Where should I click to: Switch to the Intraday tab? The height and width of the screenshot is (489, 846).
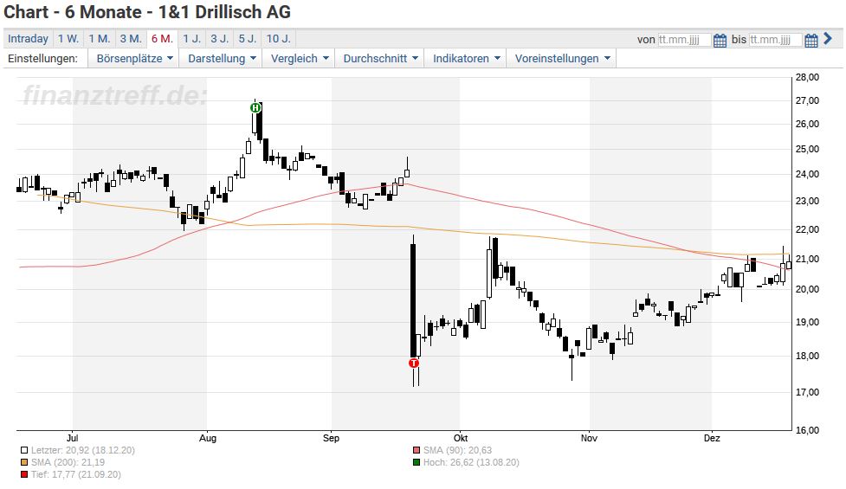click(28, 39)
